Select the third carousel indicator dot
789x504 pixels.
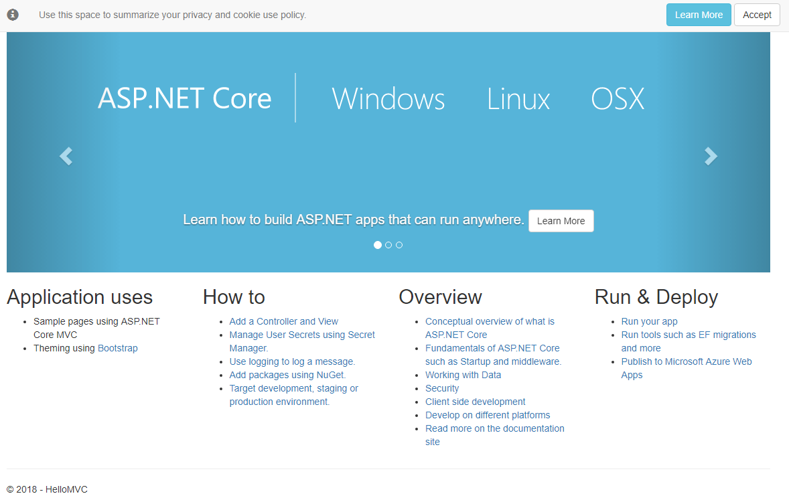(x=399, y=245)
